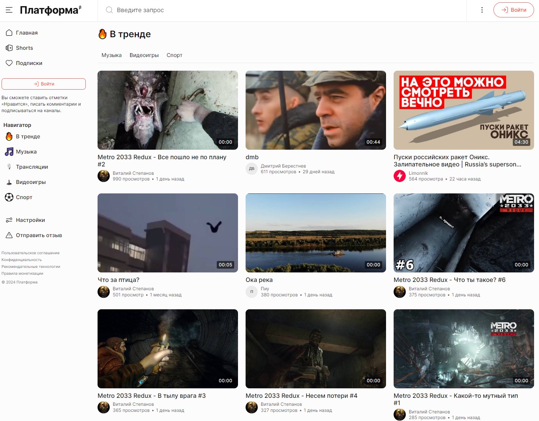Select the Спорт tab under В тренде

point(174,55)
